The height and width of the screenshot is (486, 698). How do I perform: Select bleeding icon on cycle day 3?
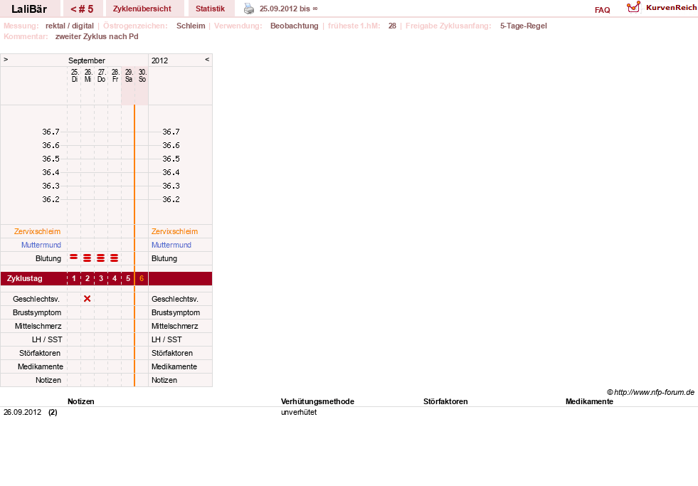[100, 258]
